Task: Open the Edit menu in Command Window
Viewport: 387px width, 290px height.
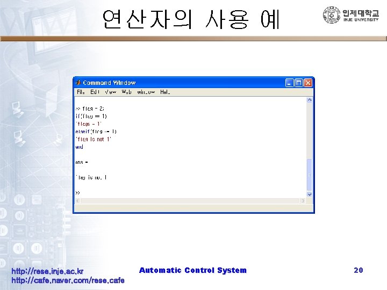Action: coord(95,92)
